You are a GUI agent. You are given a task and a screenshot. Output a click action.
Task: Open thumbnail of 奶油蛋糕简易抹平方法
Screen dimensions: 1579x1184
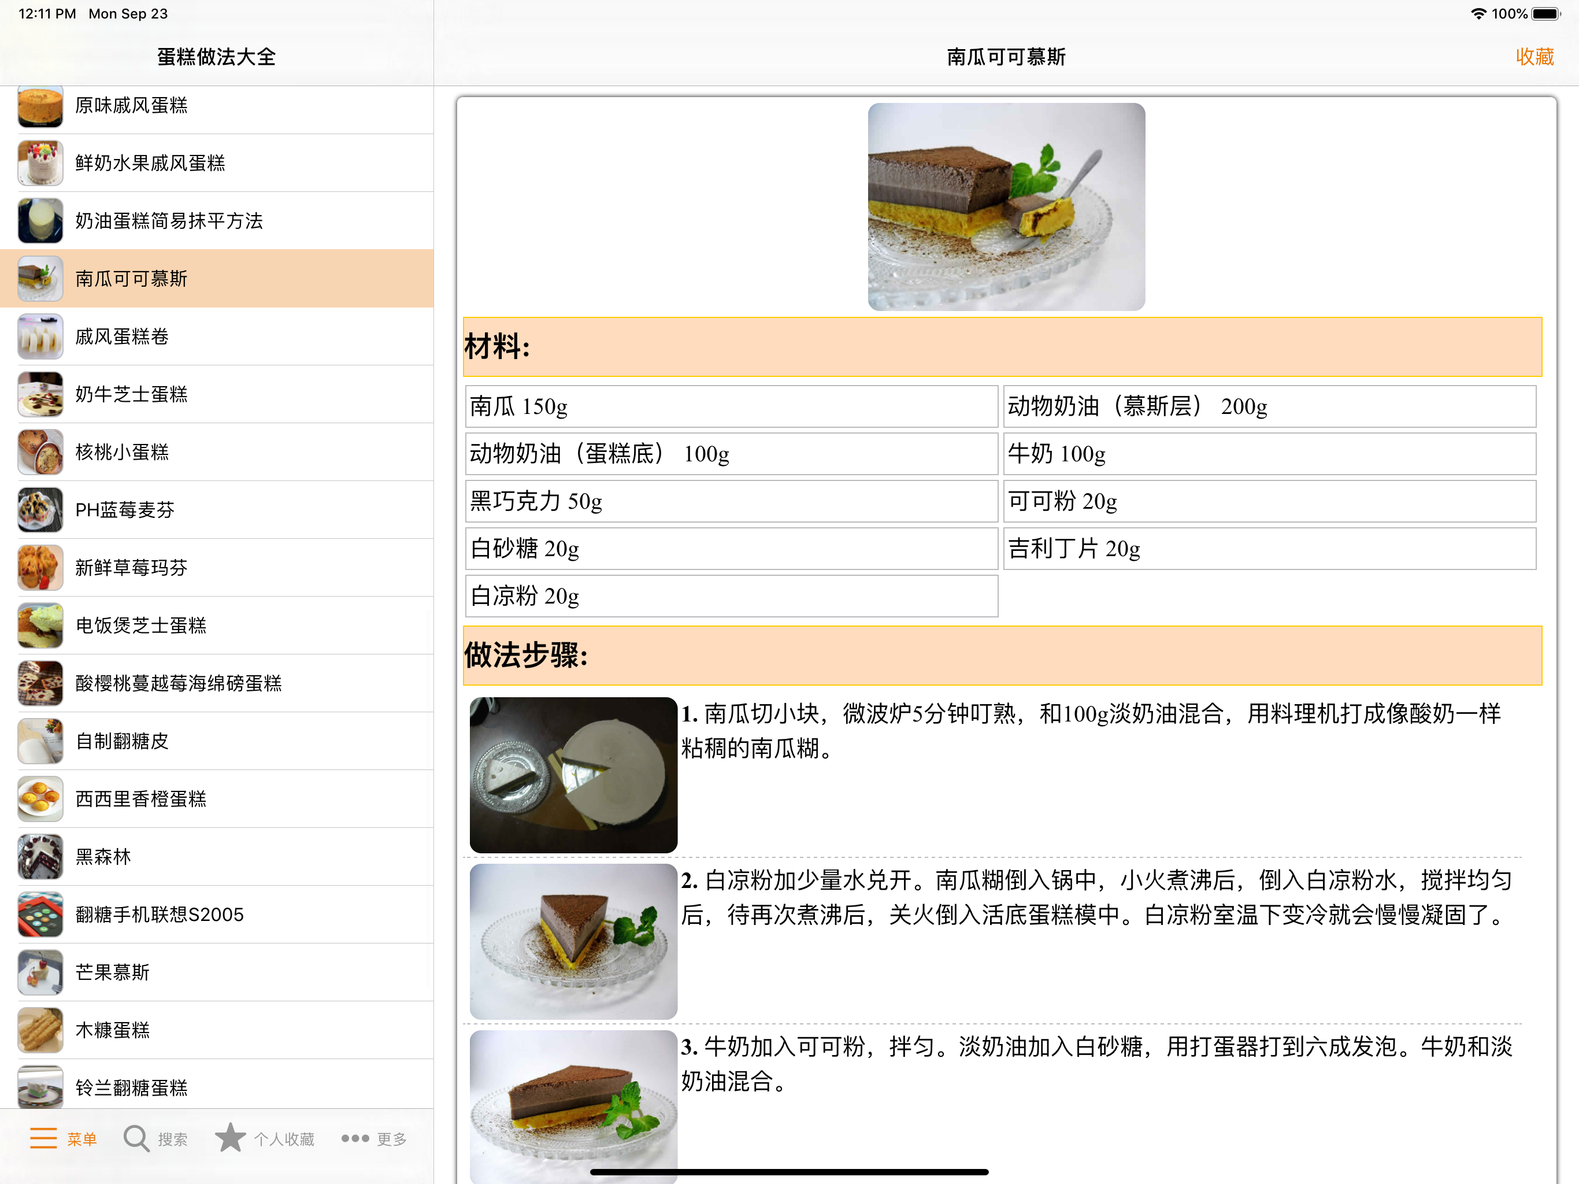(40, 221)
